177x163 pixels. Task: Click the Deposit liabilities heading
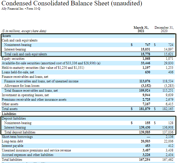(14, 118)
